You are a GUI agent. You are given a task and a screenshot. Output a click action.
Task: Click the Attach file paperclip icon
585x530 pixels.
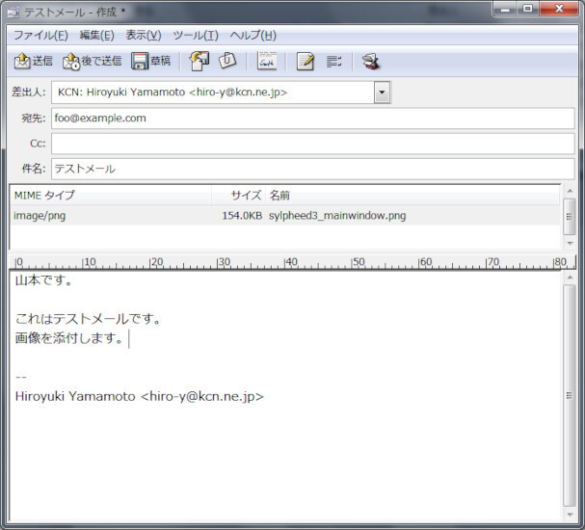(x=227, y=62)
